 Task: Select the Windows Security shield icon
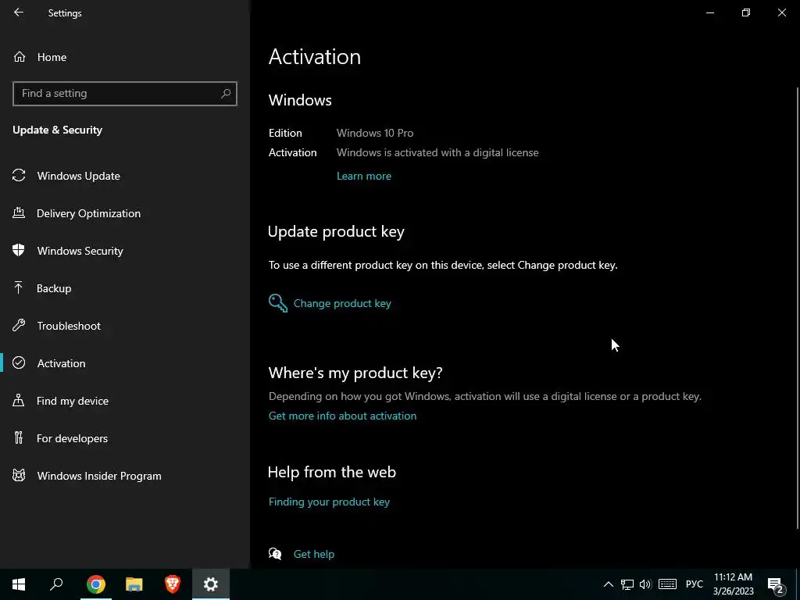click(x=19, y=251)
